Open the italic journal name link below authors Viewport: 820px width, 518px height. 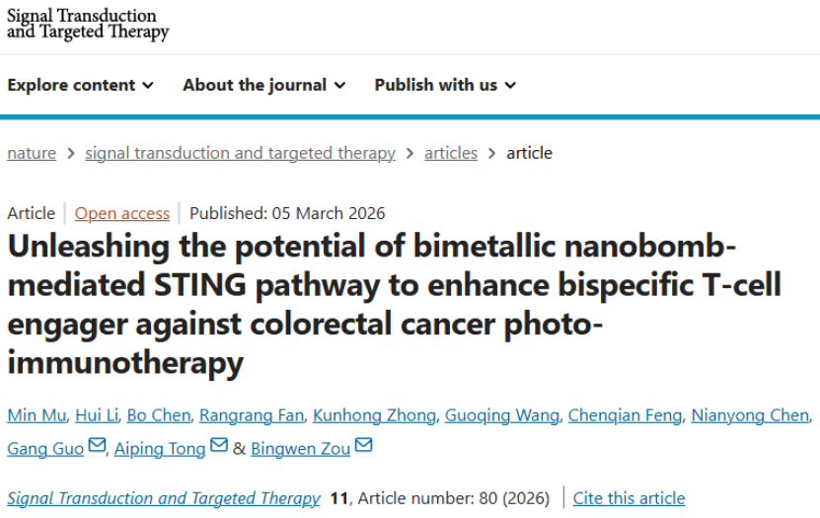click(164, 498)
